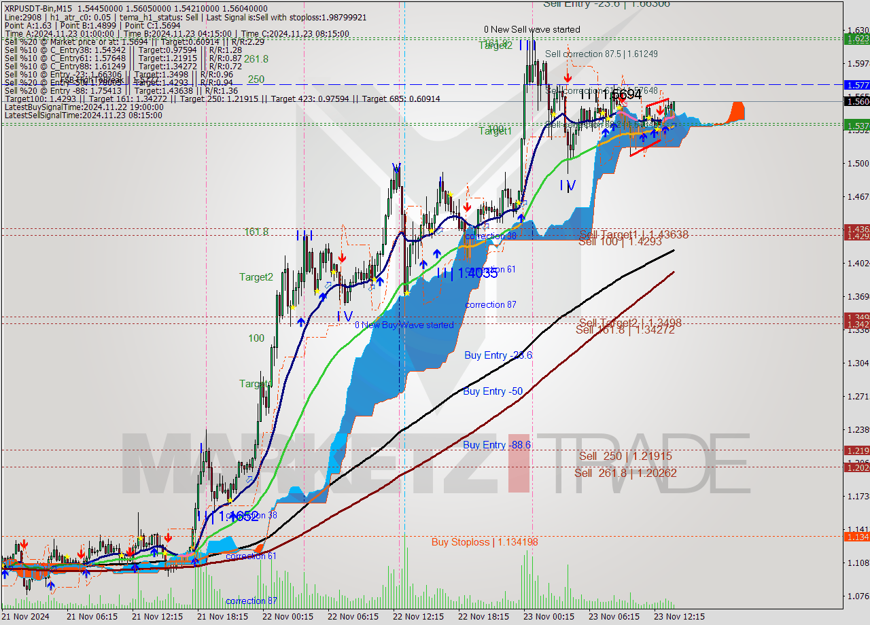This screenshot has width=870, height=625.
Task: Click the red arrow below 'Sell correction 87.5'
Action: click(x=568, y=78)
